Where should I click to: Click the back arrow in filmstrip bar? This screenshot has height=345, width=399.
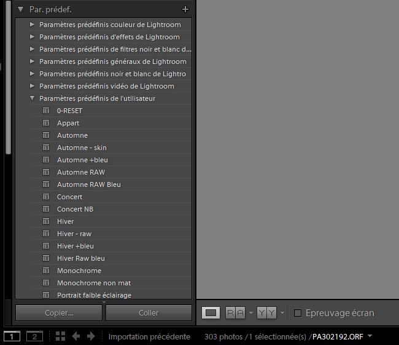pos(76,336)
